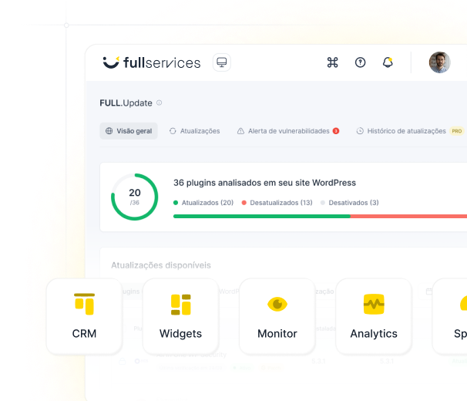Click the monitor display icon beside logo
Viewport: 467px width, 401px height.
[222, 62]
